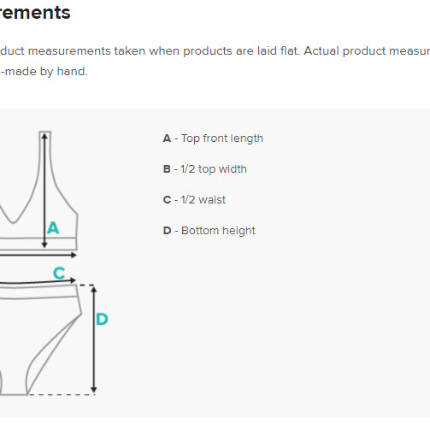Click the bold D legend letter
The image size is (430, 430).
(x=167, y=231)
